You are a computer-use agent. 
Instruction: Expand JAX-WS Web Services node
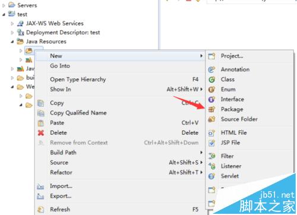pos(12,24)
